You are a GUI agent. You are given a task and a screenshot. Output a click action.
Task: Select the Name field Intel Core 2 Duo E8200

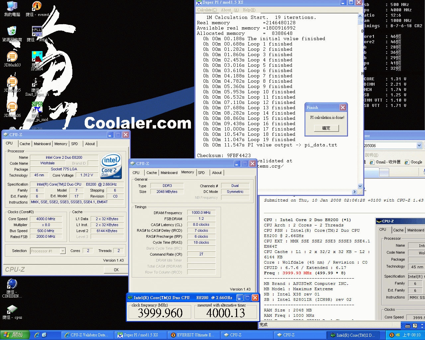[x=64, y=157]
